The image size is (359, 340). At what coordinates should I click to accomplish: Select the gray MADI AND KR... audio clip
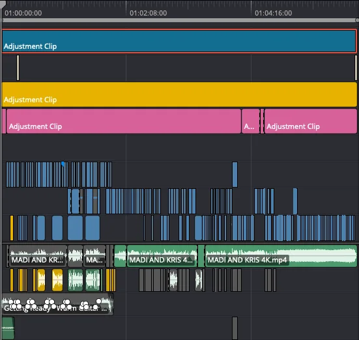coord(38,256)
